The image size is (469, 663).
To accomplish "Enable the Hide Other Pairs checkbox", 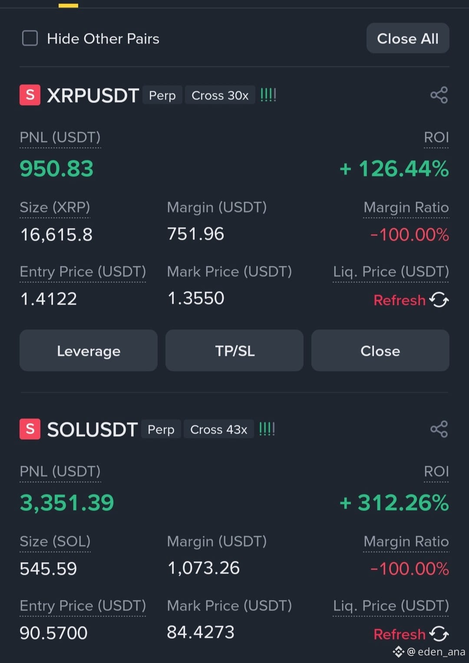I will [x=30, y=38].
